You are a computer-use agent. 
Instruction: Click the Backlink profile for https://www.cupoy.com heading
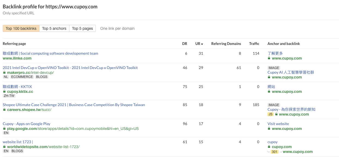50,7
